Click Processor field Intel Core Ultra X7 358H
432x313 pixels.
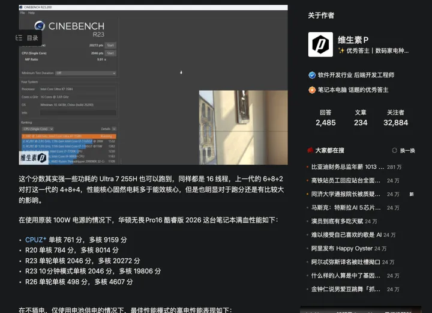(78, 89)
